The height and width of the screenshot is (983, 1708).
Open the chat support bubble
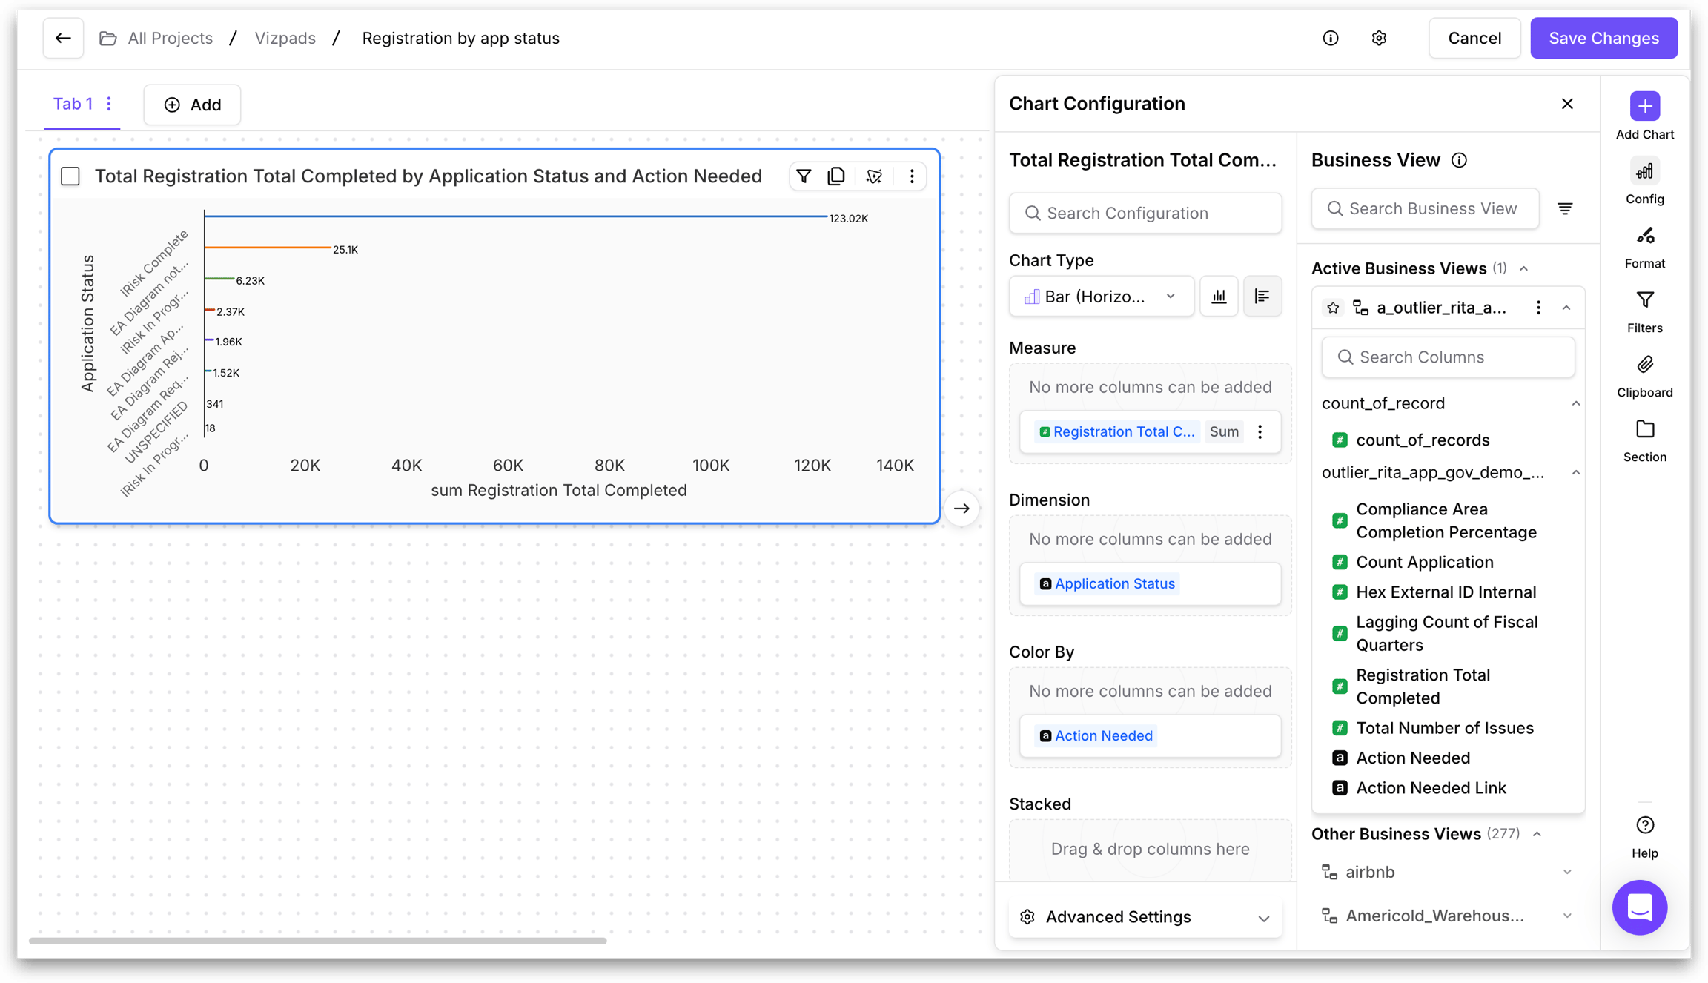pyautogui.click(x=1639, y=907)
